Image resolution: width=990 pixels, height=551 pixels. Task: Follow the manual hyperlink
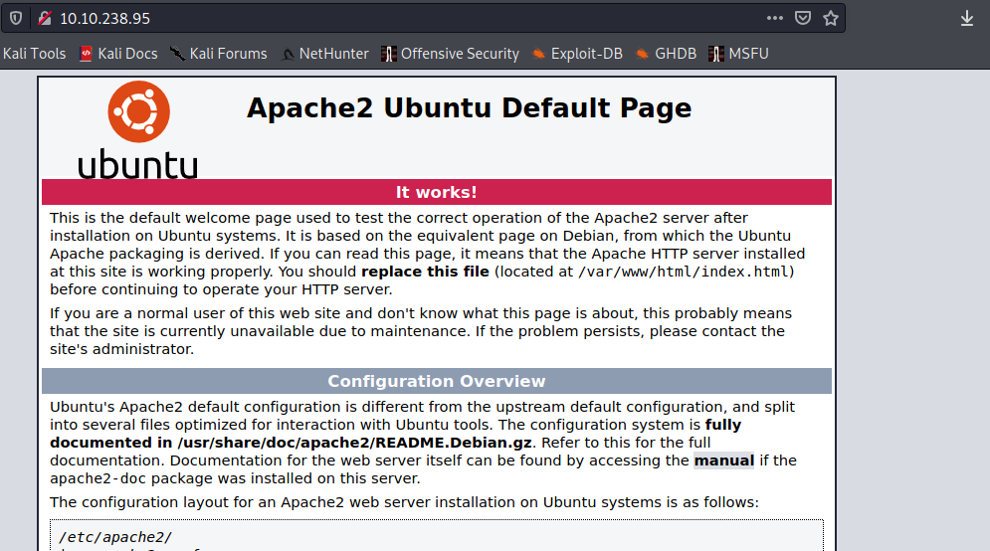pyautogui.click(x=724, y=460)
